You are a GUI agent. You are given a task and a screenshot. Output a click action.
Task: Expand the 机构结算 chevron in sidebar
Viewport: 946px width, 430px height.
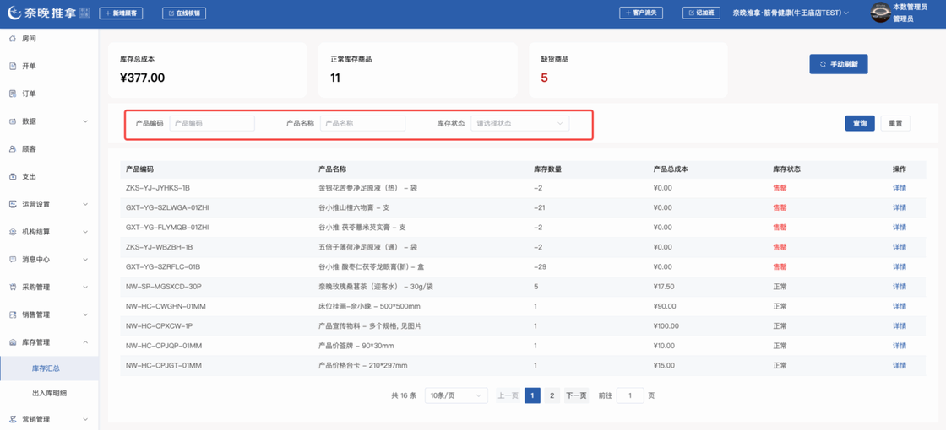(x=85, y=232)
